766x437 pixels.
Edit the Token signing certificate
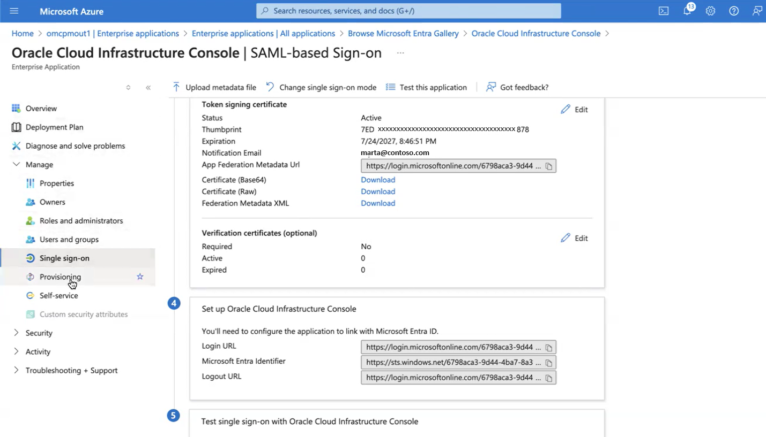(574, 109)
